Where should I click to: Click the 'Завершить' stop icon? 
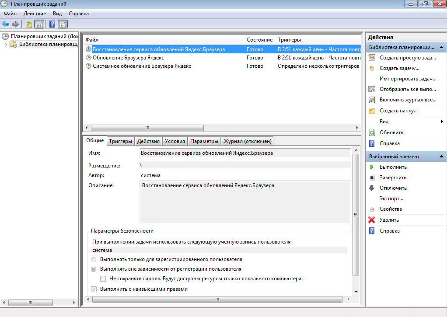[x=372, y=178]
